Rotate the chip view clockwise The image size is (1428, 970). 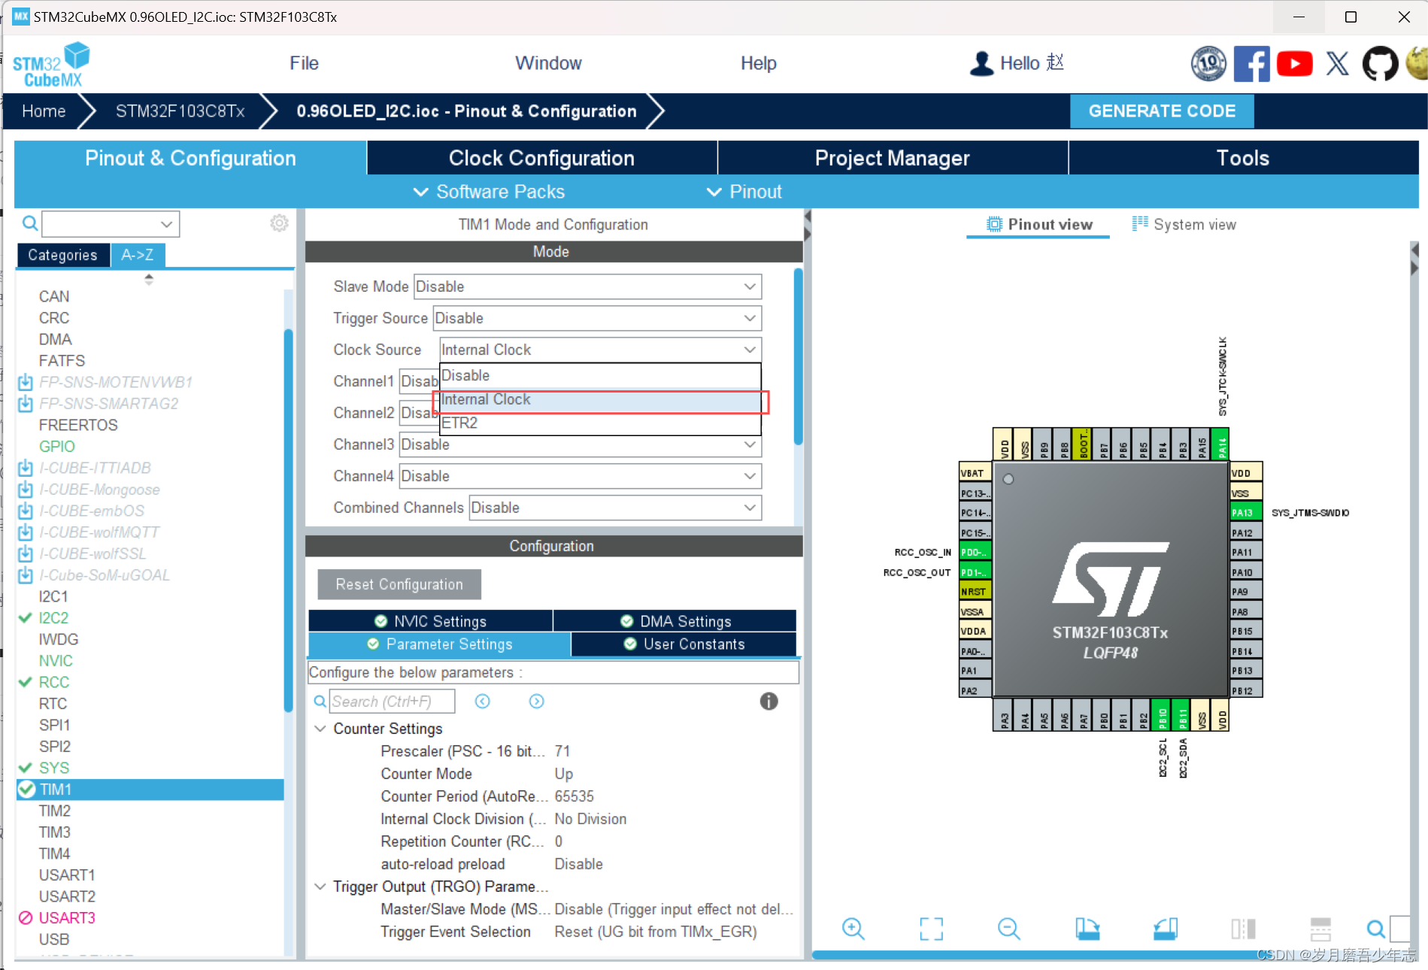click(1087, 929)
